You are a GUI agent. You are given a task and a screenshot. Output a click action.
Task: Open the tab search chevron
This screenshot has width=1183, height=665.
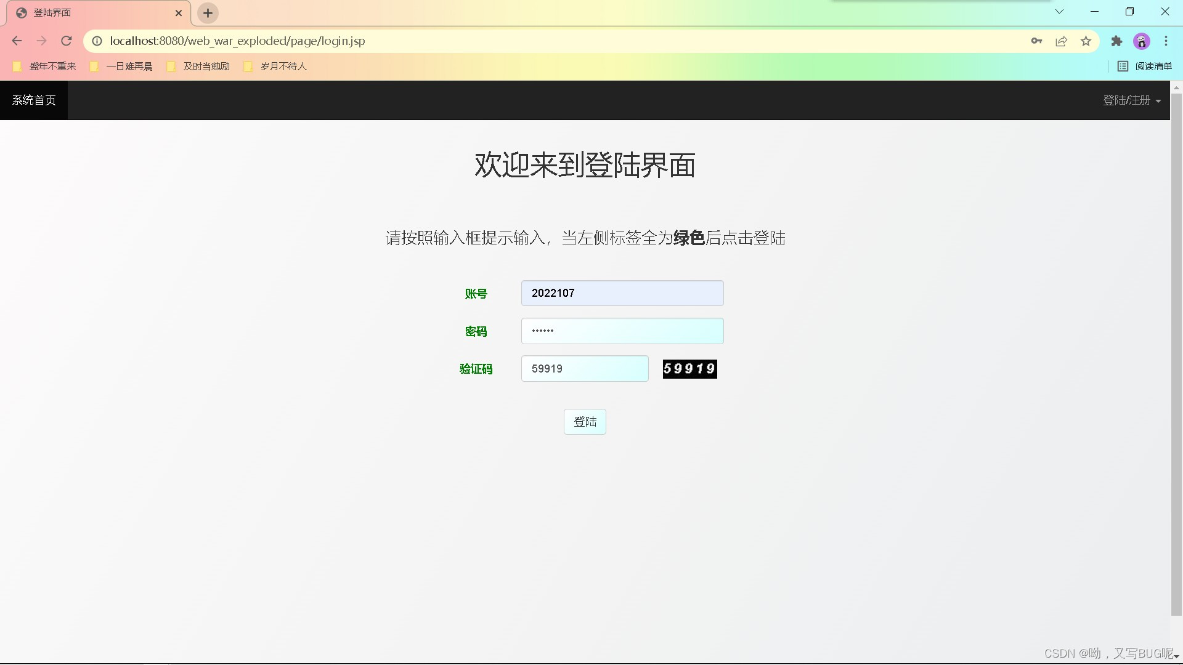(1059, 12)
